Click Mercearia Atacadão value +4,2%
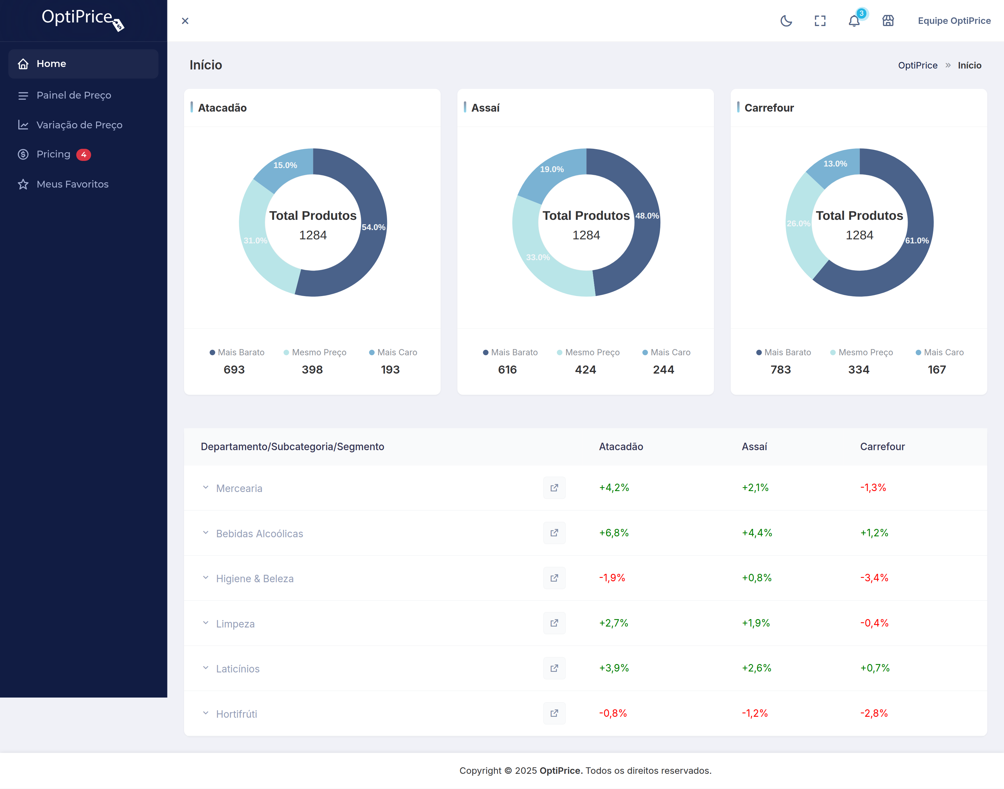Screen dimensions: 1004x789 pyautogui.click(x=614, y=487)
